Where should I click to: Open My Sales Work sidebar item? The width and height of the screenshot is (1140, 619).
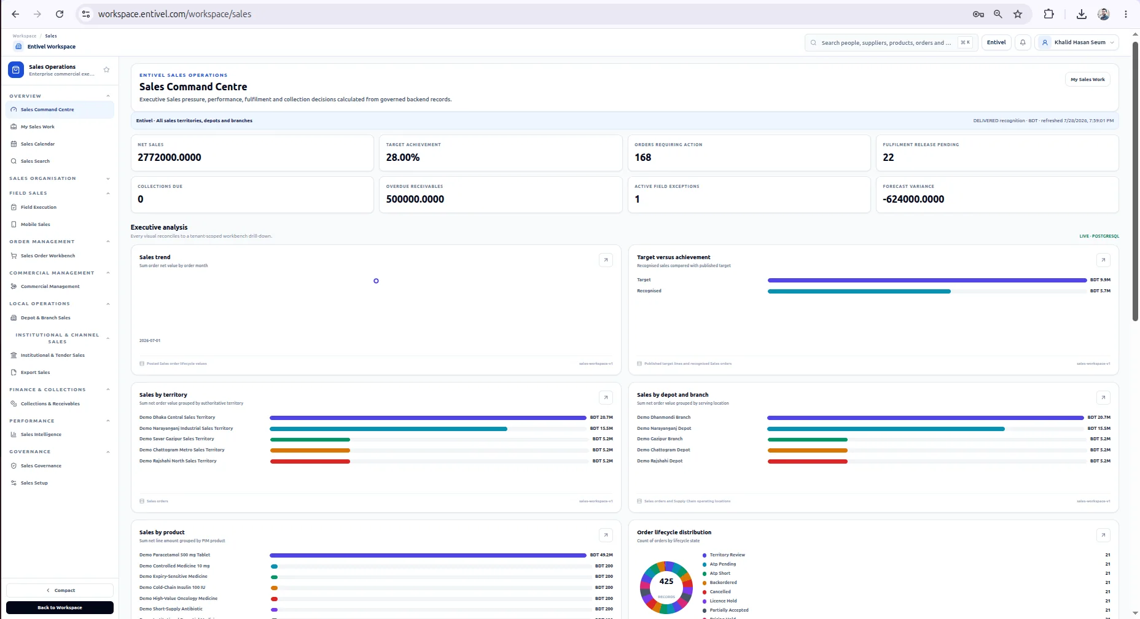pos(60,127)
